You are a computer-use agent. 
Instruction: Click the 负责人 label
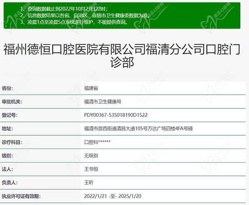(10, 183)
